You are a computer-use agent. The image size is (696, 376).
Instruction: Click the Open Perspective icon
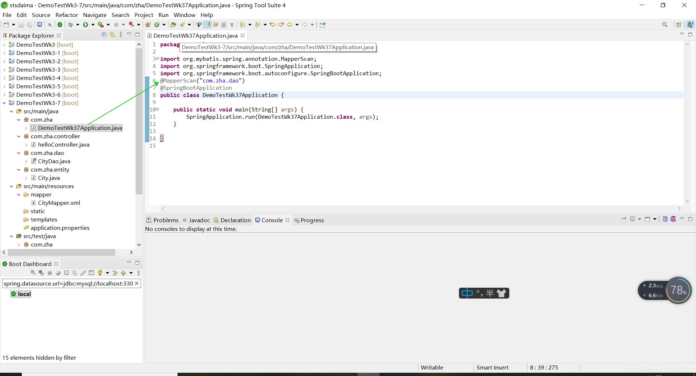coord(679,25)
